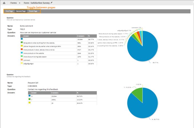The image size is (194, 128).
Task: Click the blue swatch for answer N
Action: tap(29, 96)
